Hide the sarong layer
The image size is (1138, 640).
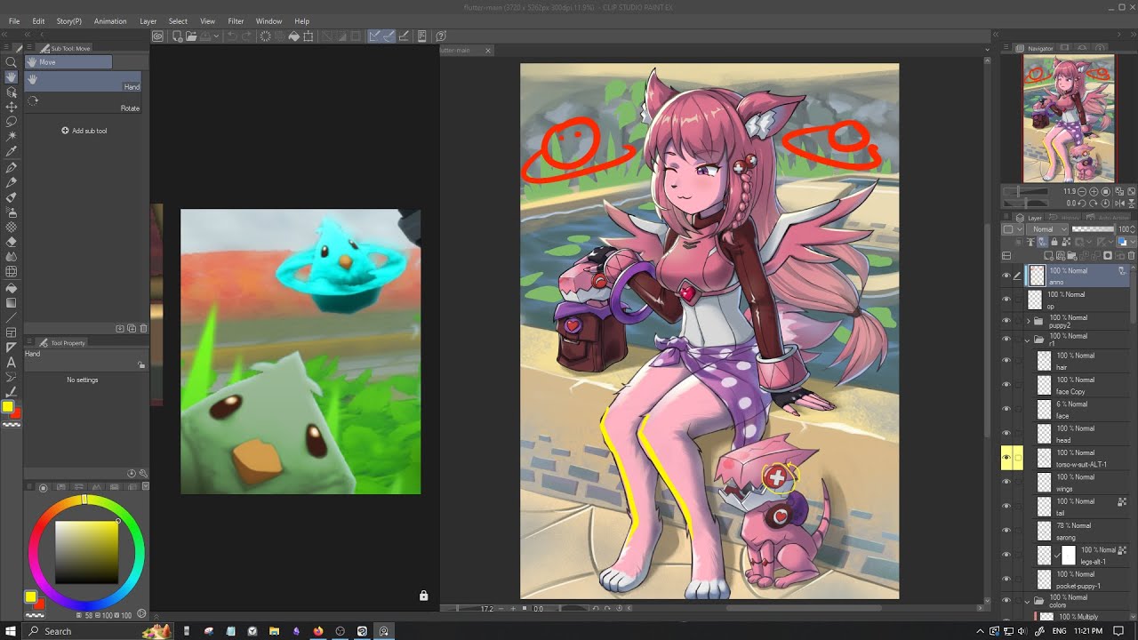click(x=1006, y=531)
